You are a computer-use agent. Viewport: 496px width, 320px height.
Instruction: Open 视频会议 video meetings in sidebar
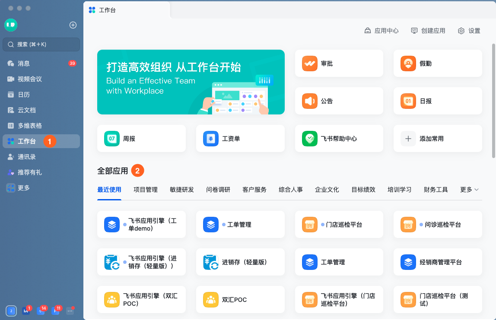pyautogui.click(x=41, y=79)
